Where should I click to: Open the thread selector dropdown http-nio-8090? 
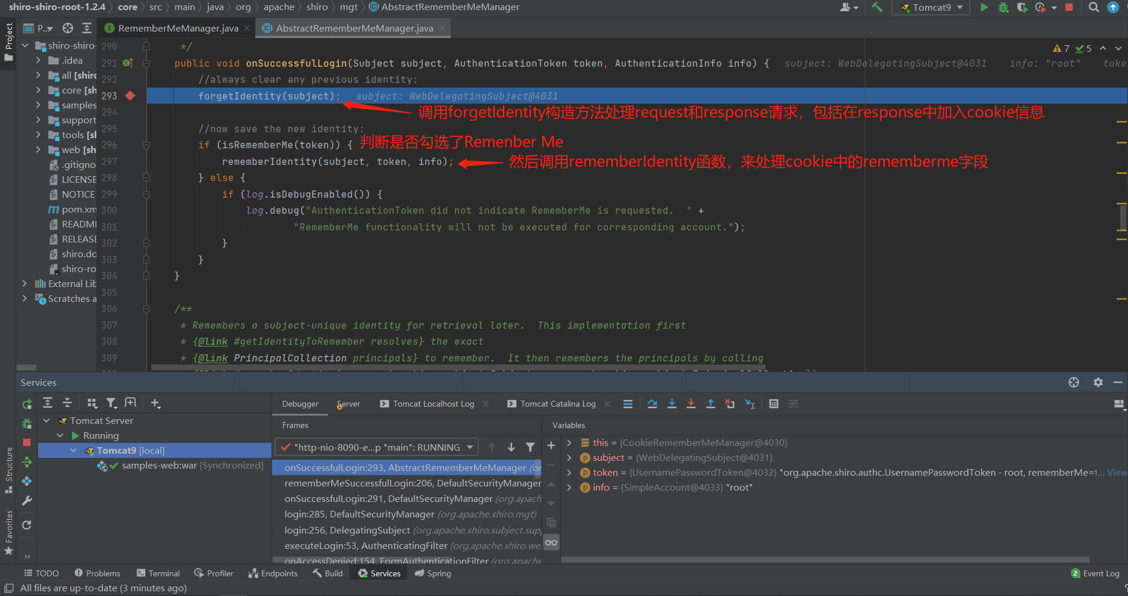(376, 447)
